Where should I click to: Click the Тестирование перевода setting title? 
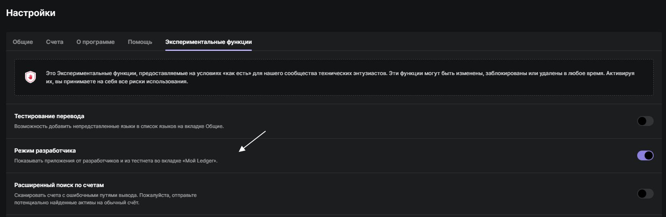click(x=49, y=116)
